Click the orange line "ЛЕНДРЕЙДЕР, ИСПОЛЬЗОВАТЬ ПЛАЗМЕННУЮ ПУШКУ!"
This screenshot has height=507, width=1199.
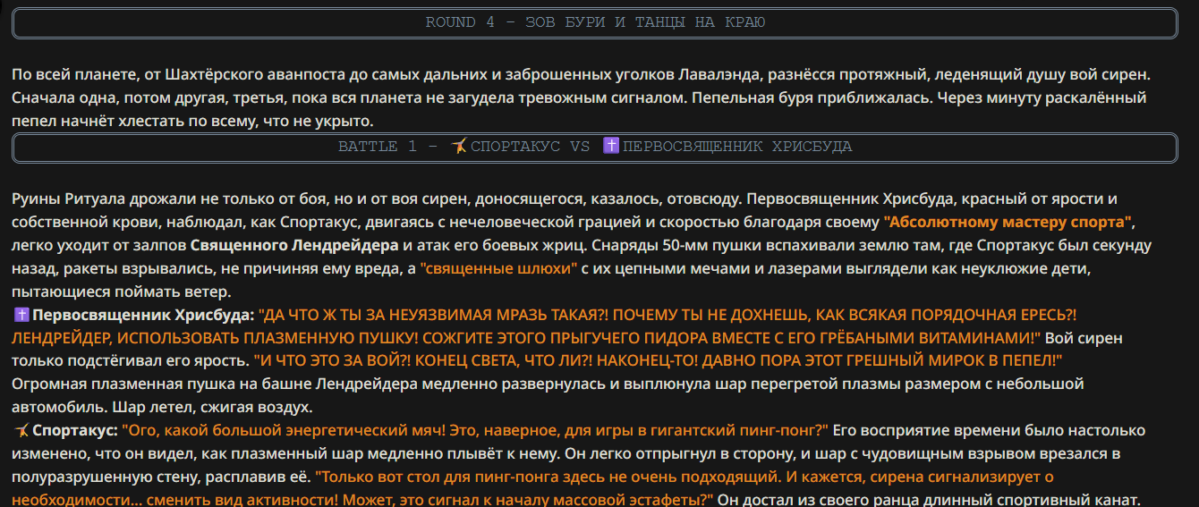coord(217,338)
